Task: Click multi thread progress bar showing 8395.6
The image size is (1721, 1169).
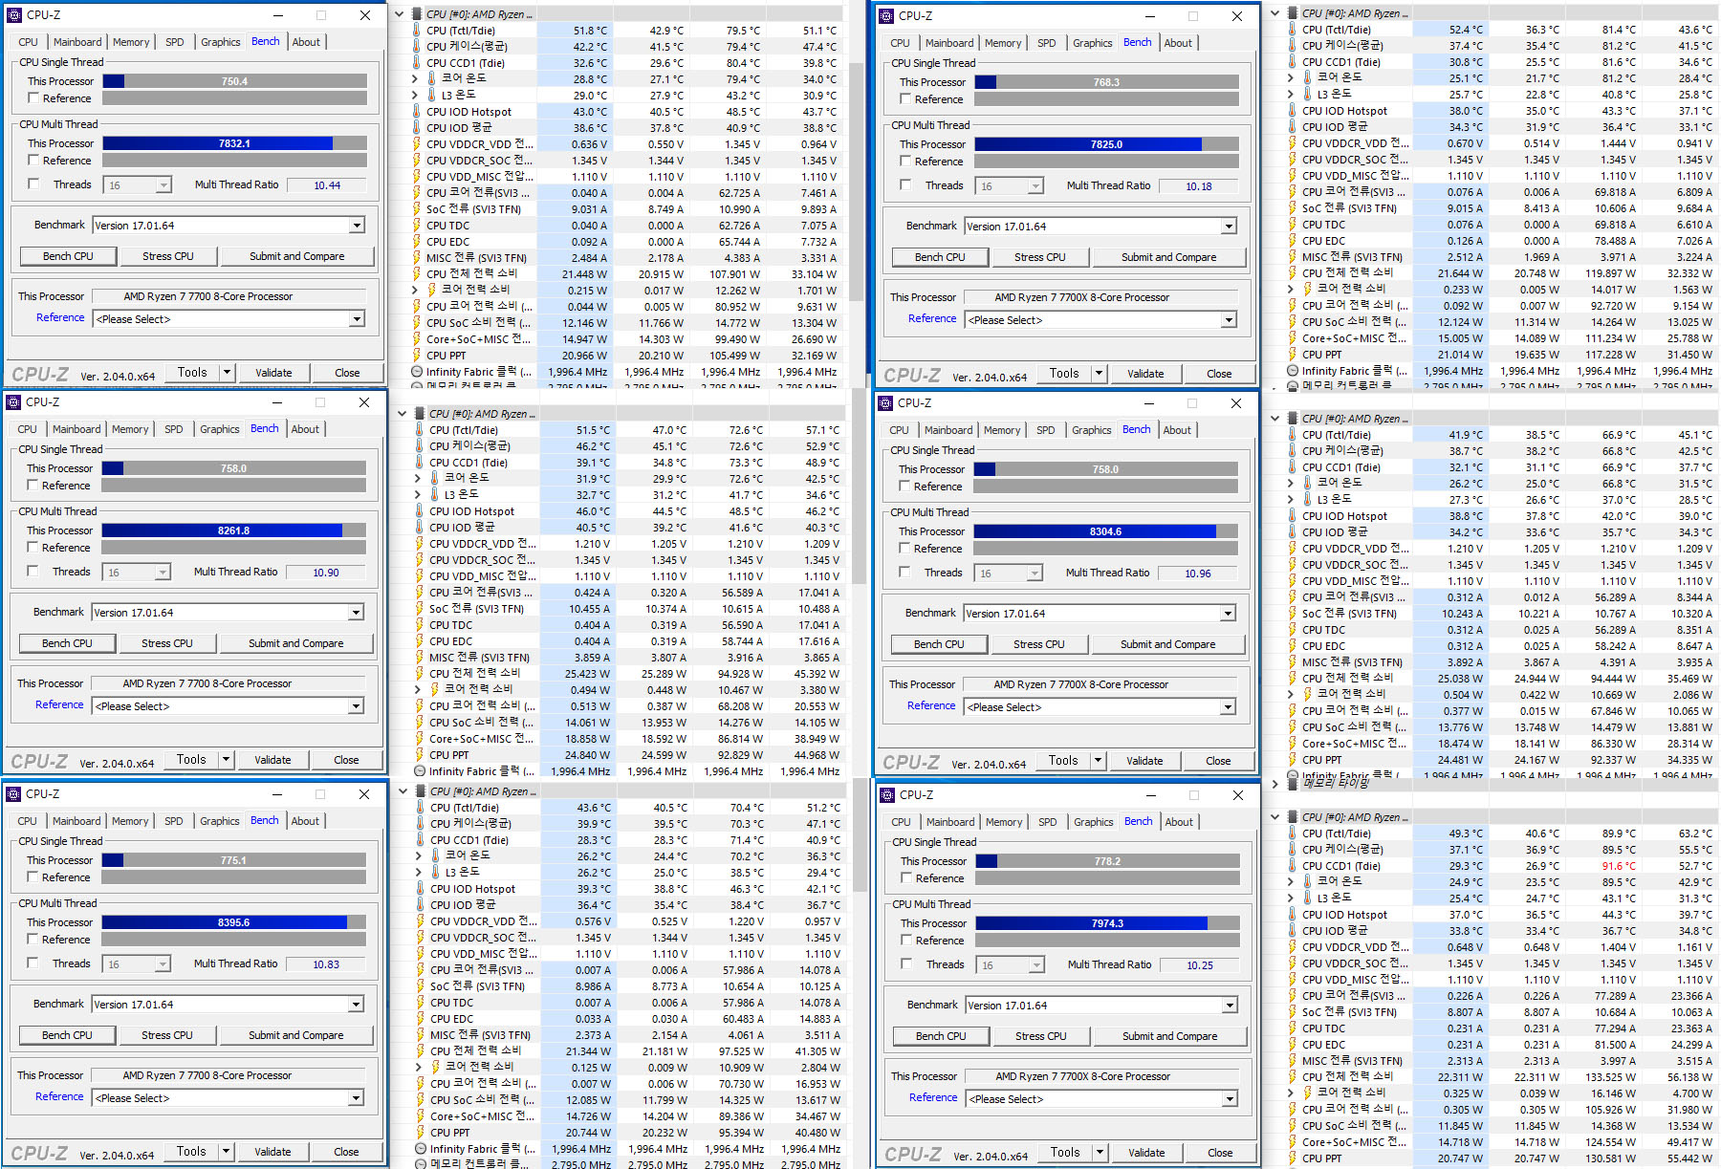Action: 234,922
